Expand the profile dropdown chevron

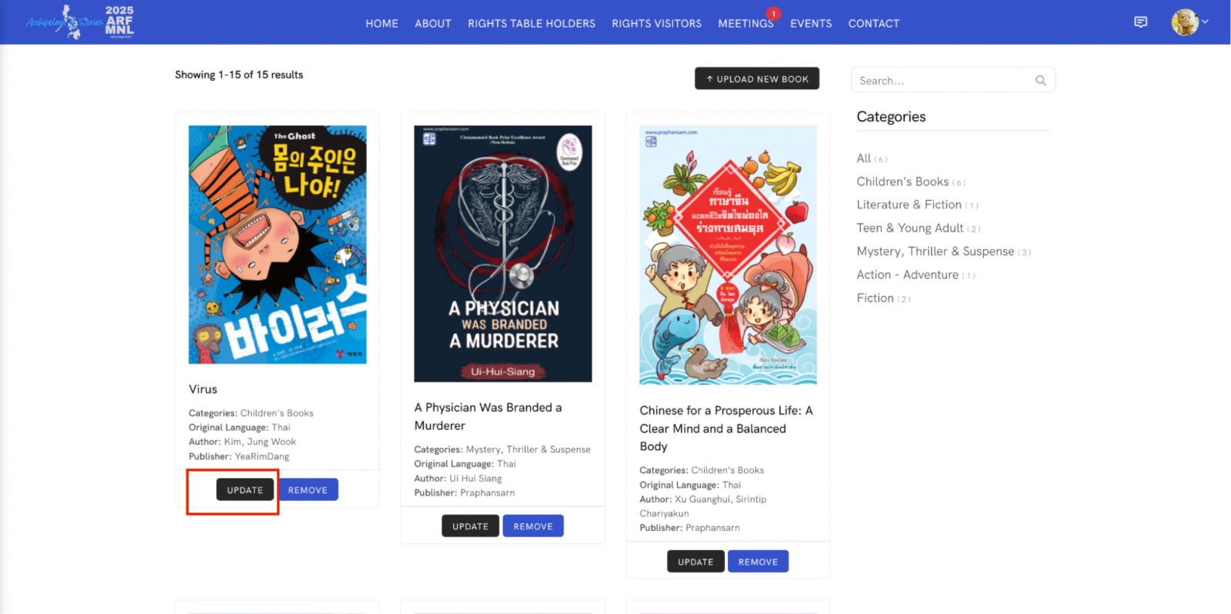pos(1205,22)
